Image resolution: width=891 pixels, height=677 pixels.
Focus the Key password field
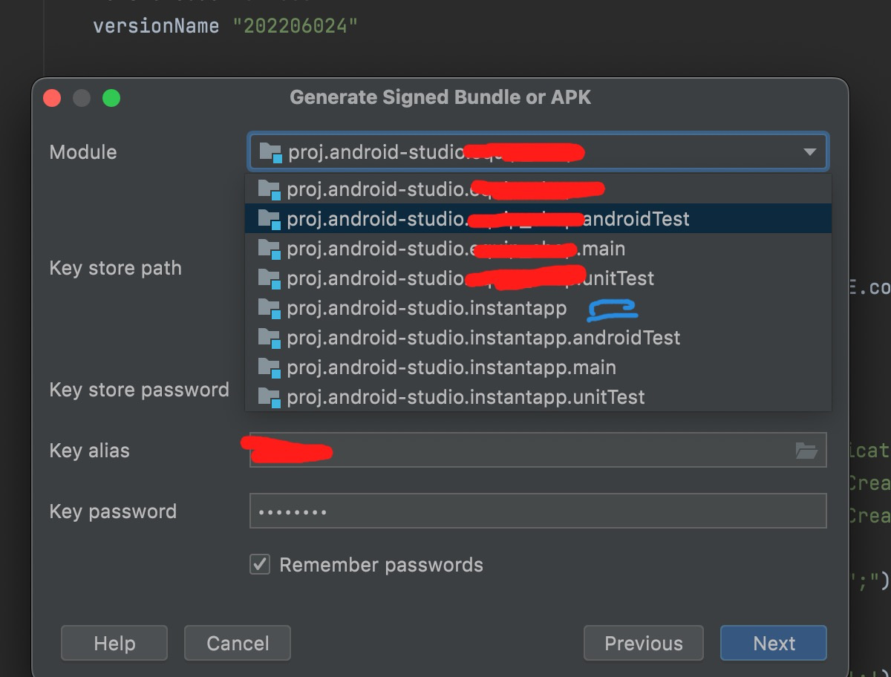click(x=538, y=511)
